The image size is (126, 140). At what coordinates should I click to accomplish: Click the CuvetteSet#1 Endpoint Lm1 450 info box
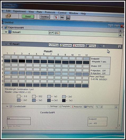(97, 122)
